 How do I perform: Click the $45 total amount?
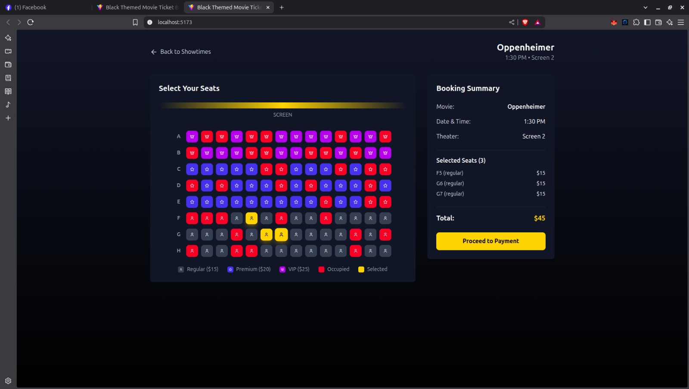pyautogui.click(x=540, y=218)
